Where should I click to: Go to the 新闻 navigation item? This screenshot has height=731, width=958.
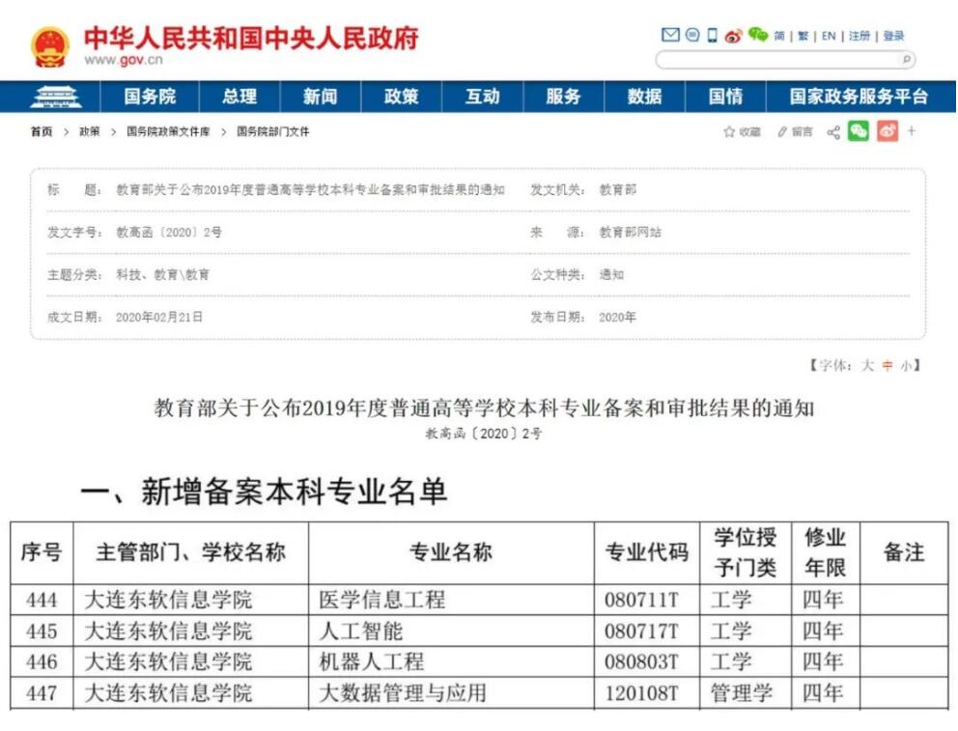point(321,97)
